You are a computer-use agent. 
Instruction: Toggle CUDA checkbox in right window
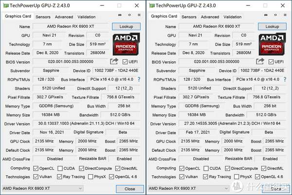206,168
